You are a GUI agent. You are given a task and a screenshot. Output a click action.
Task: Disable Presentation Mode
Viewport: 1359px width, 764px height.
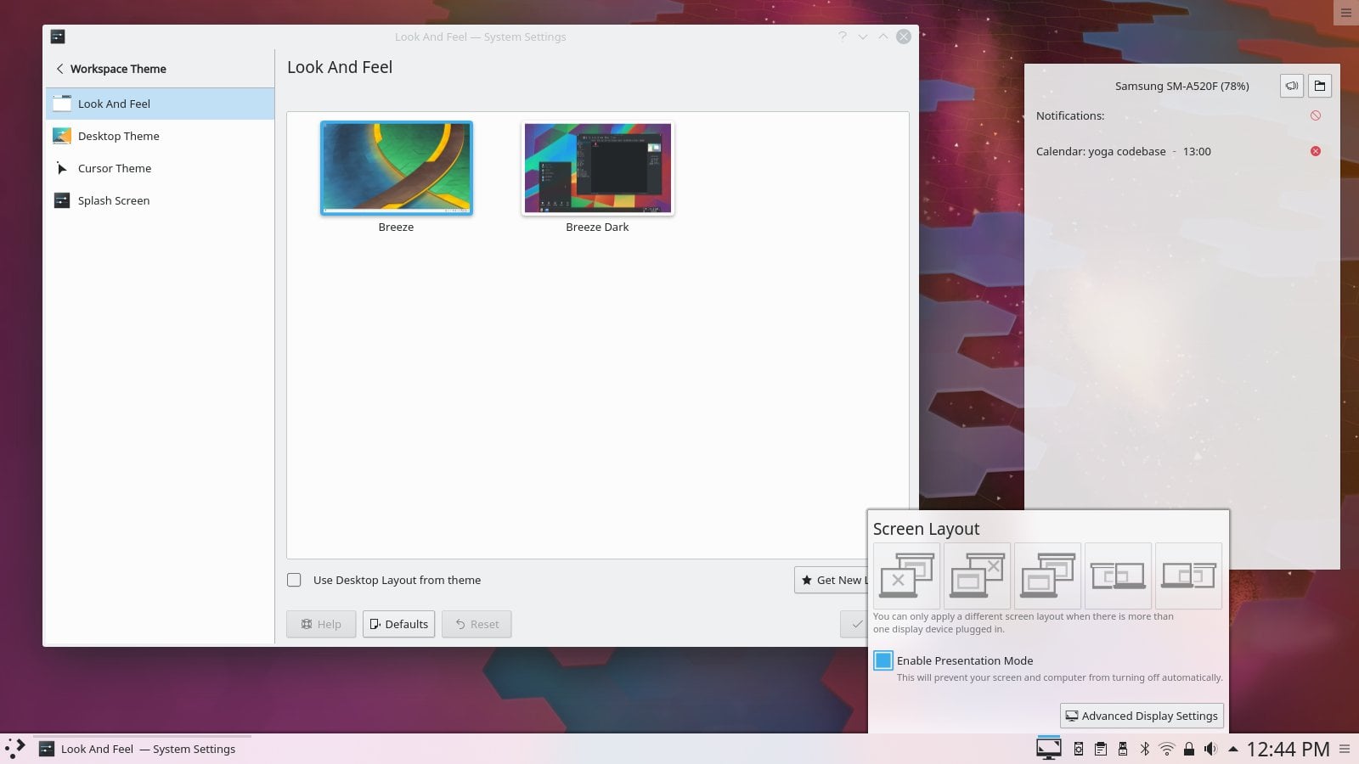[883, 660]
